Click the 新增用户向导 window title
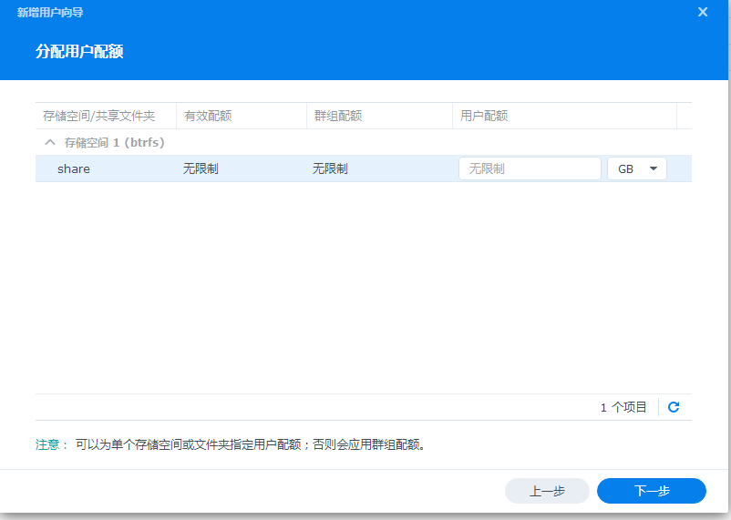The height and width of the screenshot is (520, 731). point(56,13)
